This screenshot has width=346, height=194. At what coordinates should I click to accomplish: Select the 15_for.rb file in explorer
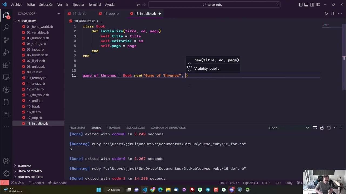[38, 106]
